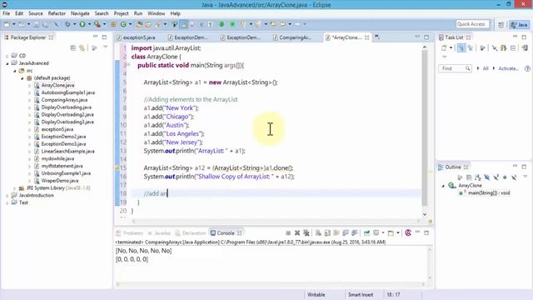The width and height of the screenshot is (533, 300).
Task: Switch to exception5.java editor tab
Action: [136, 37]
